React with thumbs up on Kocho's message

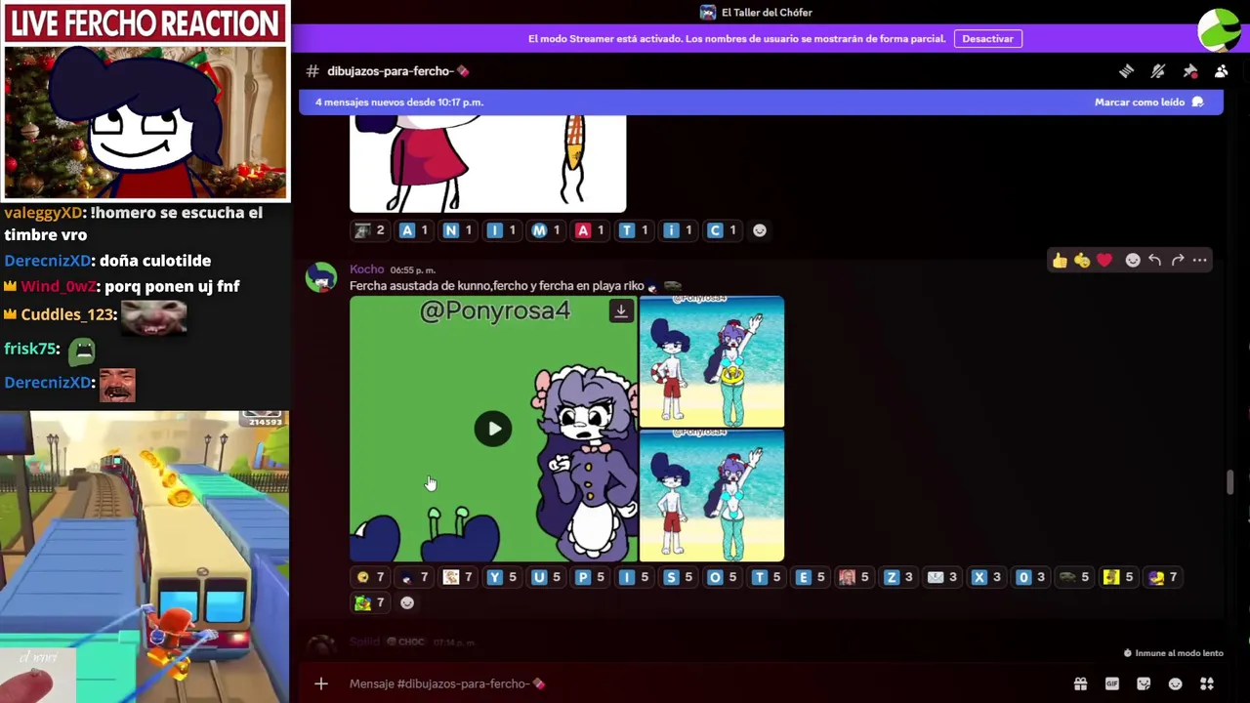coord(1060,260)
